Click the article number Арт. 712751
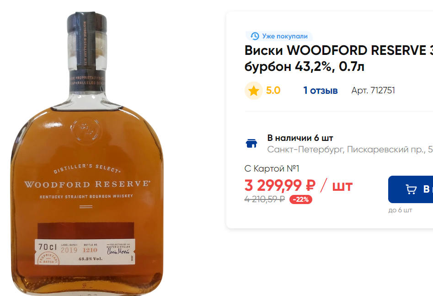Image resolution: width=433 pixels, height=296 pixels. click(x=373, y=91)
